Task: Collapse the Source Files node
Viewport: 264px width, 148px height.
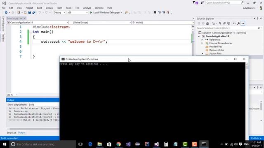Action: pyautogui.click(x=202, y=54)
